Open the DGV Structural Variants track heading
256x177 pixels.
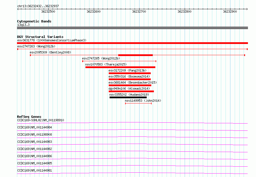pyautogui.click(x=40, y=37)
